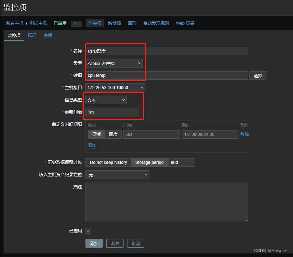Switch to the 标记 tab
Image resolution: width=293 pixels, height=257 pixels.
click(x=32, y=36)
